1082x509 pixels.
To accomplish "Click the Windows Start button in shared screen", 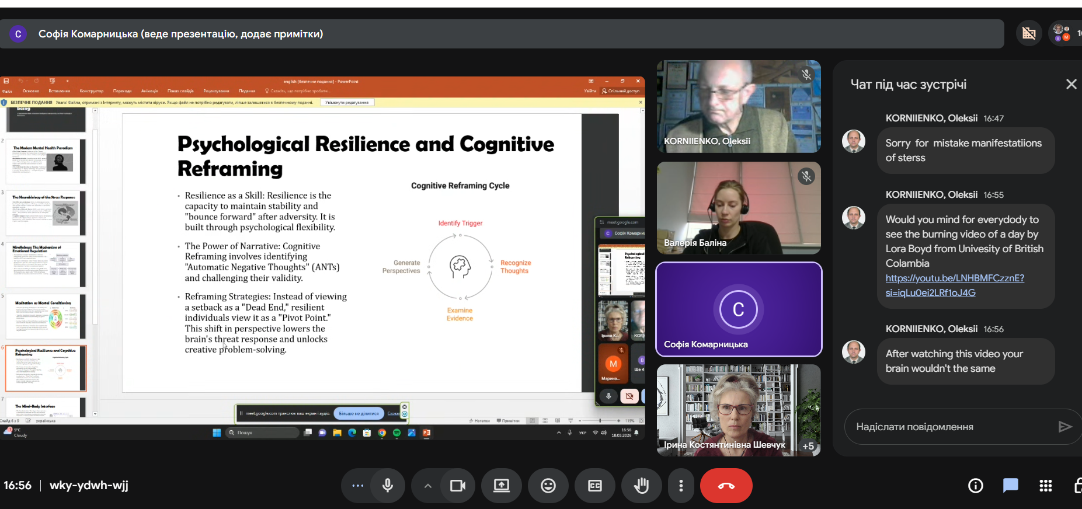I will (217, 433).
